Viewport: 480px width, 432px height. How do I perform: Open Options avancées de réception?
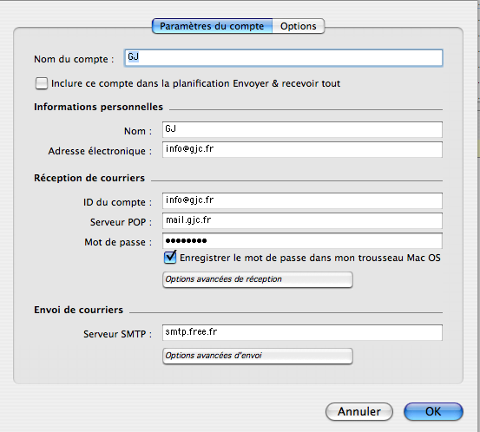258,279
